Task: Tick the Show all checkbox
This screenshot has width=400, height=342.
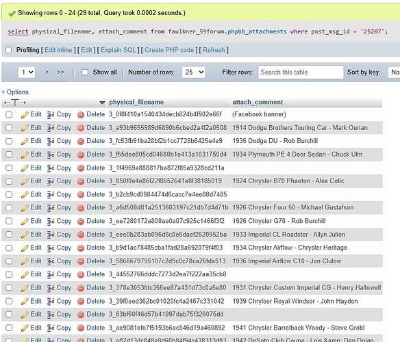Action: pyautogui.click(x=85, y=73)
